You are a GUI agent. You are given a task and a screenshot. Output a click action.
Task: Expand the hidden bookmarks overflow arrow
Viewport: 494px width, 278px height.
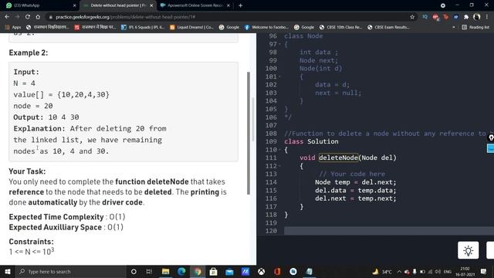pos(454,27)
